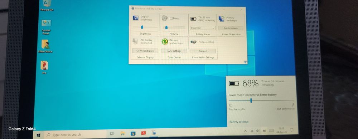The image size is (358, 139).
Task: Close the Windows Mobility Center window
Action: 241,10
